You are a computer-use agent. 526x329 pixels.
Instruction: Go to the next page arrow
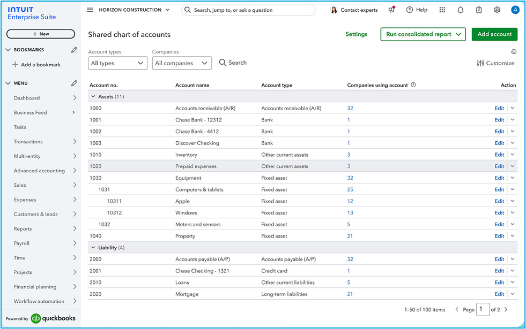point(506,310)
